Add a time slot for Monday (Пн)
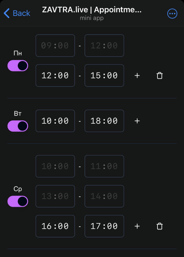 pos(137,76)
